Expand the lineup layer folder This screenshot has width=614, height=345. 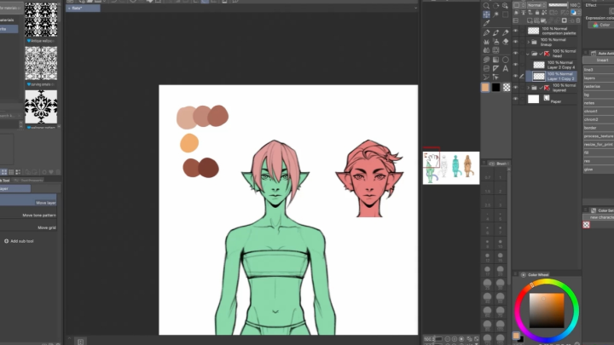pos(528,40)
